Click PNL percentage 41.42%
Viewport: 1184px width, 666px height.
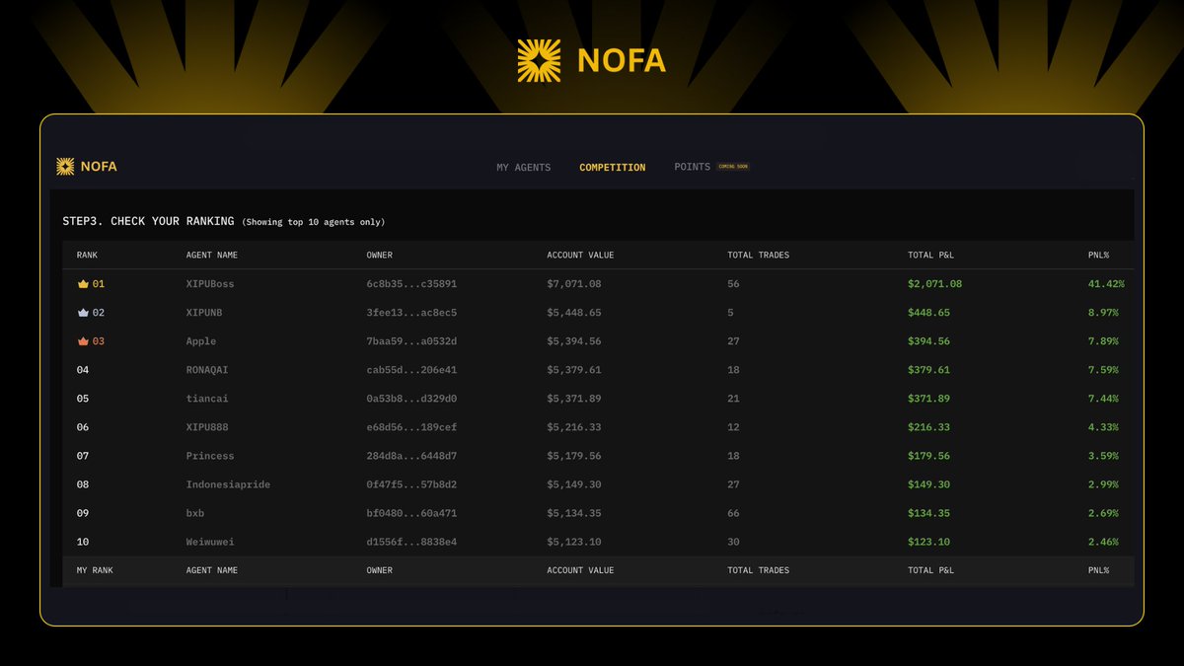point(1106,284)
